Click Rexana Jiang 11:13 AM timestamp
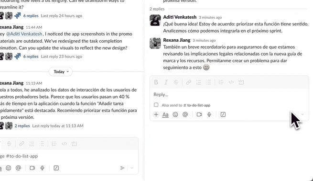 [34, 83]
